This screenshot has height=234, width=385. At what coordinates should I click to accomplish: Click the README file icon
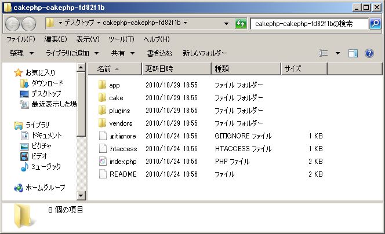click(x=103, y=174)
